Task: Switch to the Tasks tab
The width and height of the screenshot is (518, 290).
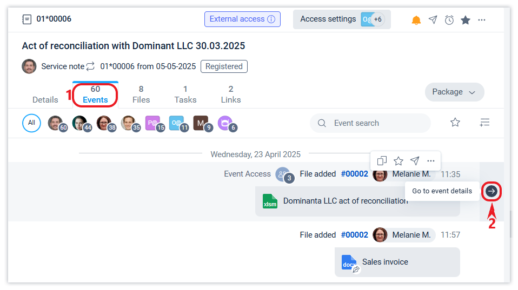Action: (185, 95)
